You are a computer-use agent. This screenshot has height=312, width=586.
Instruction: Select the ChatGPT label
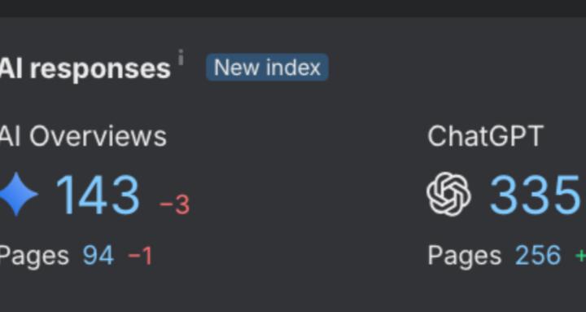pos(485,136)
